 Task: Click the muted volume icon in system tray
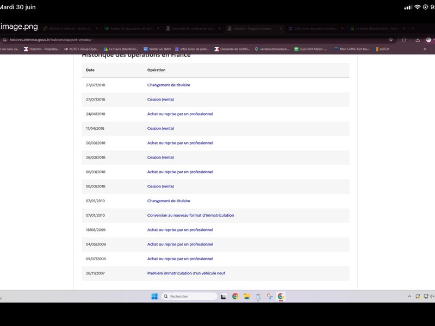[x=432, y=296]
